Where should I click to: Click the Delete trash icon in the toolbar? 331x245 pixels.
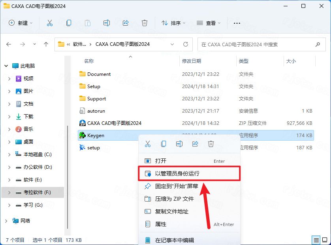[145, 23]
